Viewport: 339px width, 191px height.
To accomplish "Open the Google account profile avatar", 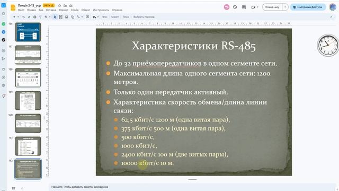I will tap(333, 7).
